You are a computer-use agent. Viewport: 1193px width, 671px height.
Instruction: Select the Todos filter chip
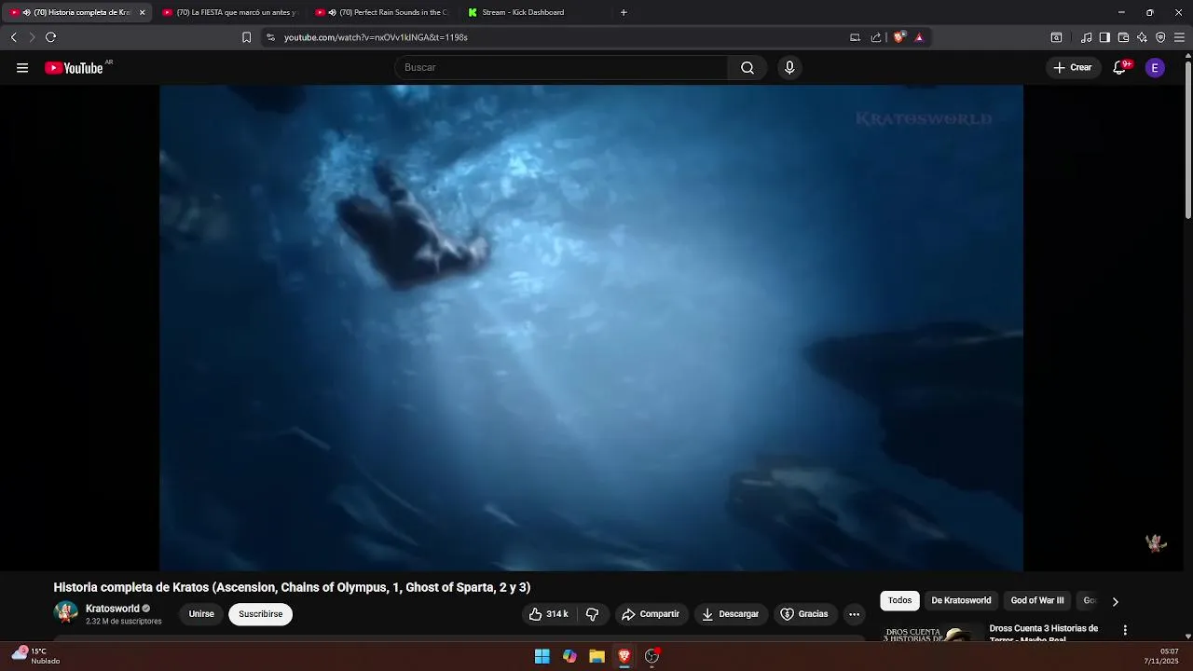(899, 601)
